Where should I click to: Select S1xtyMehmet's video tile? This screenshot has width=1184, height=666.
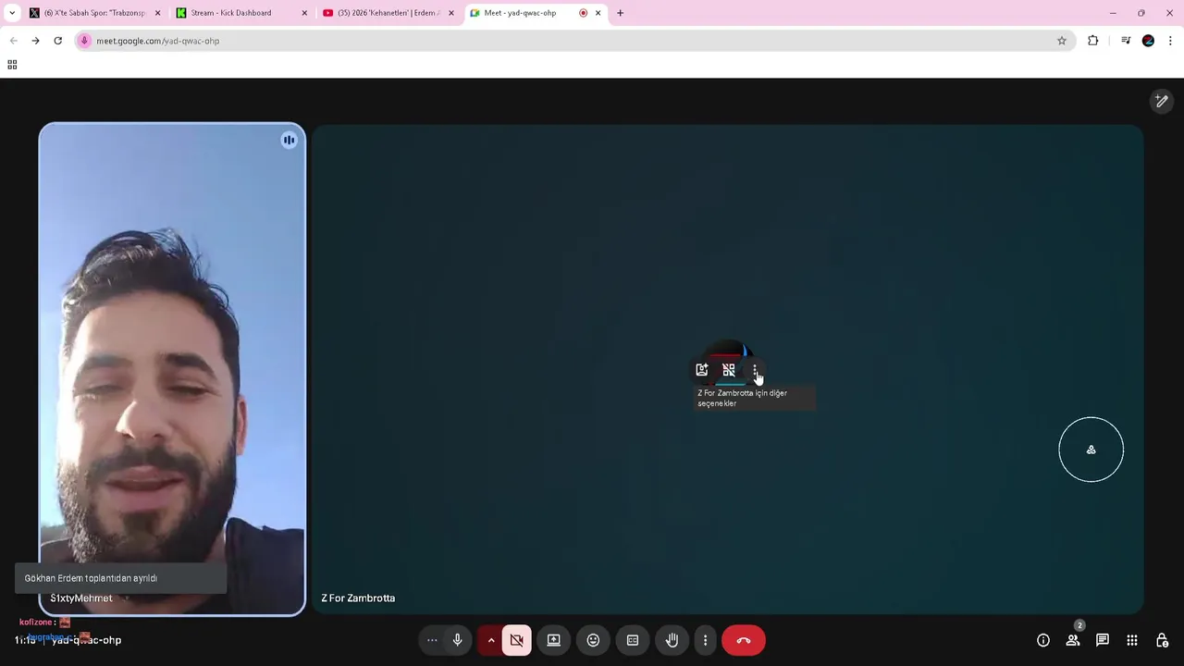pyautogui.click(x=172, y=369)
